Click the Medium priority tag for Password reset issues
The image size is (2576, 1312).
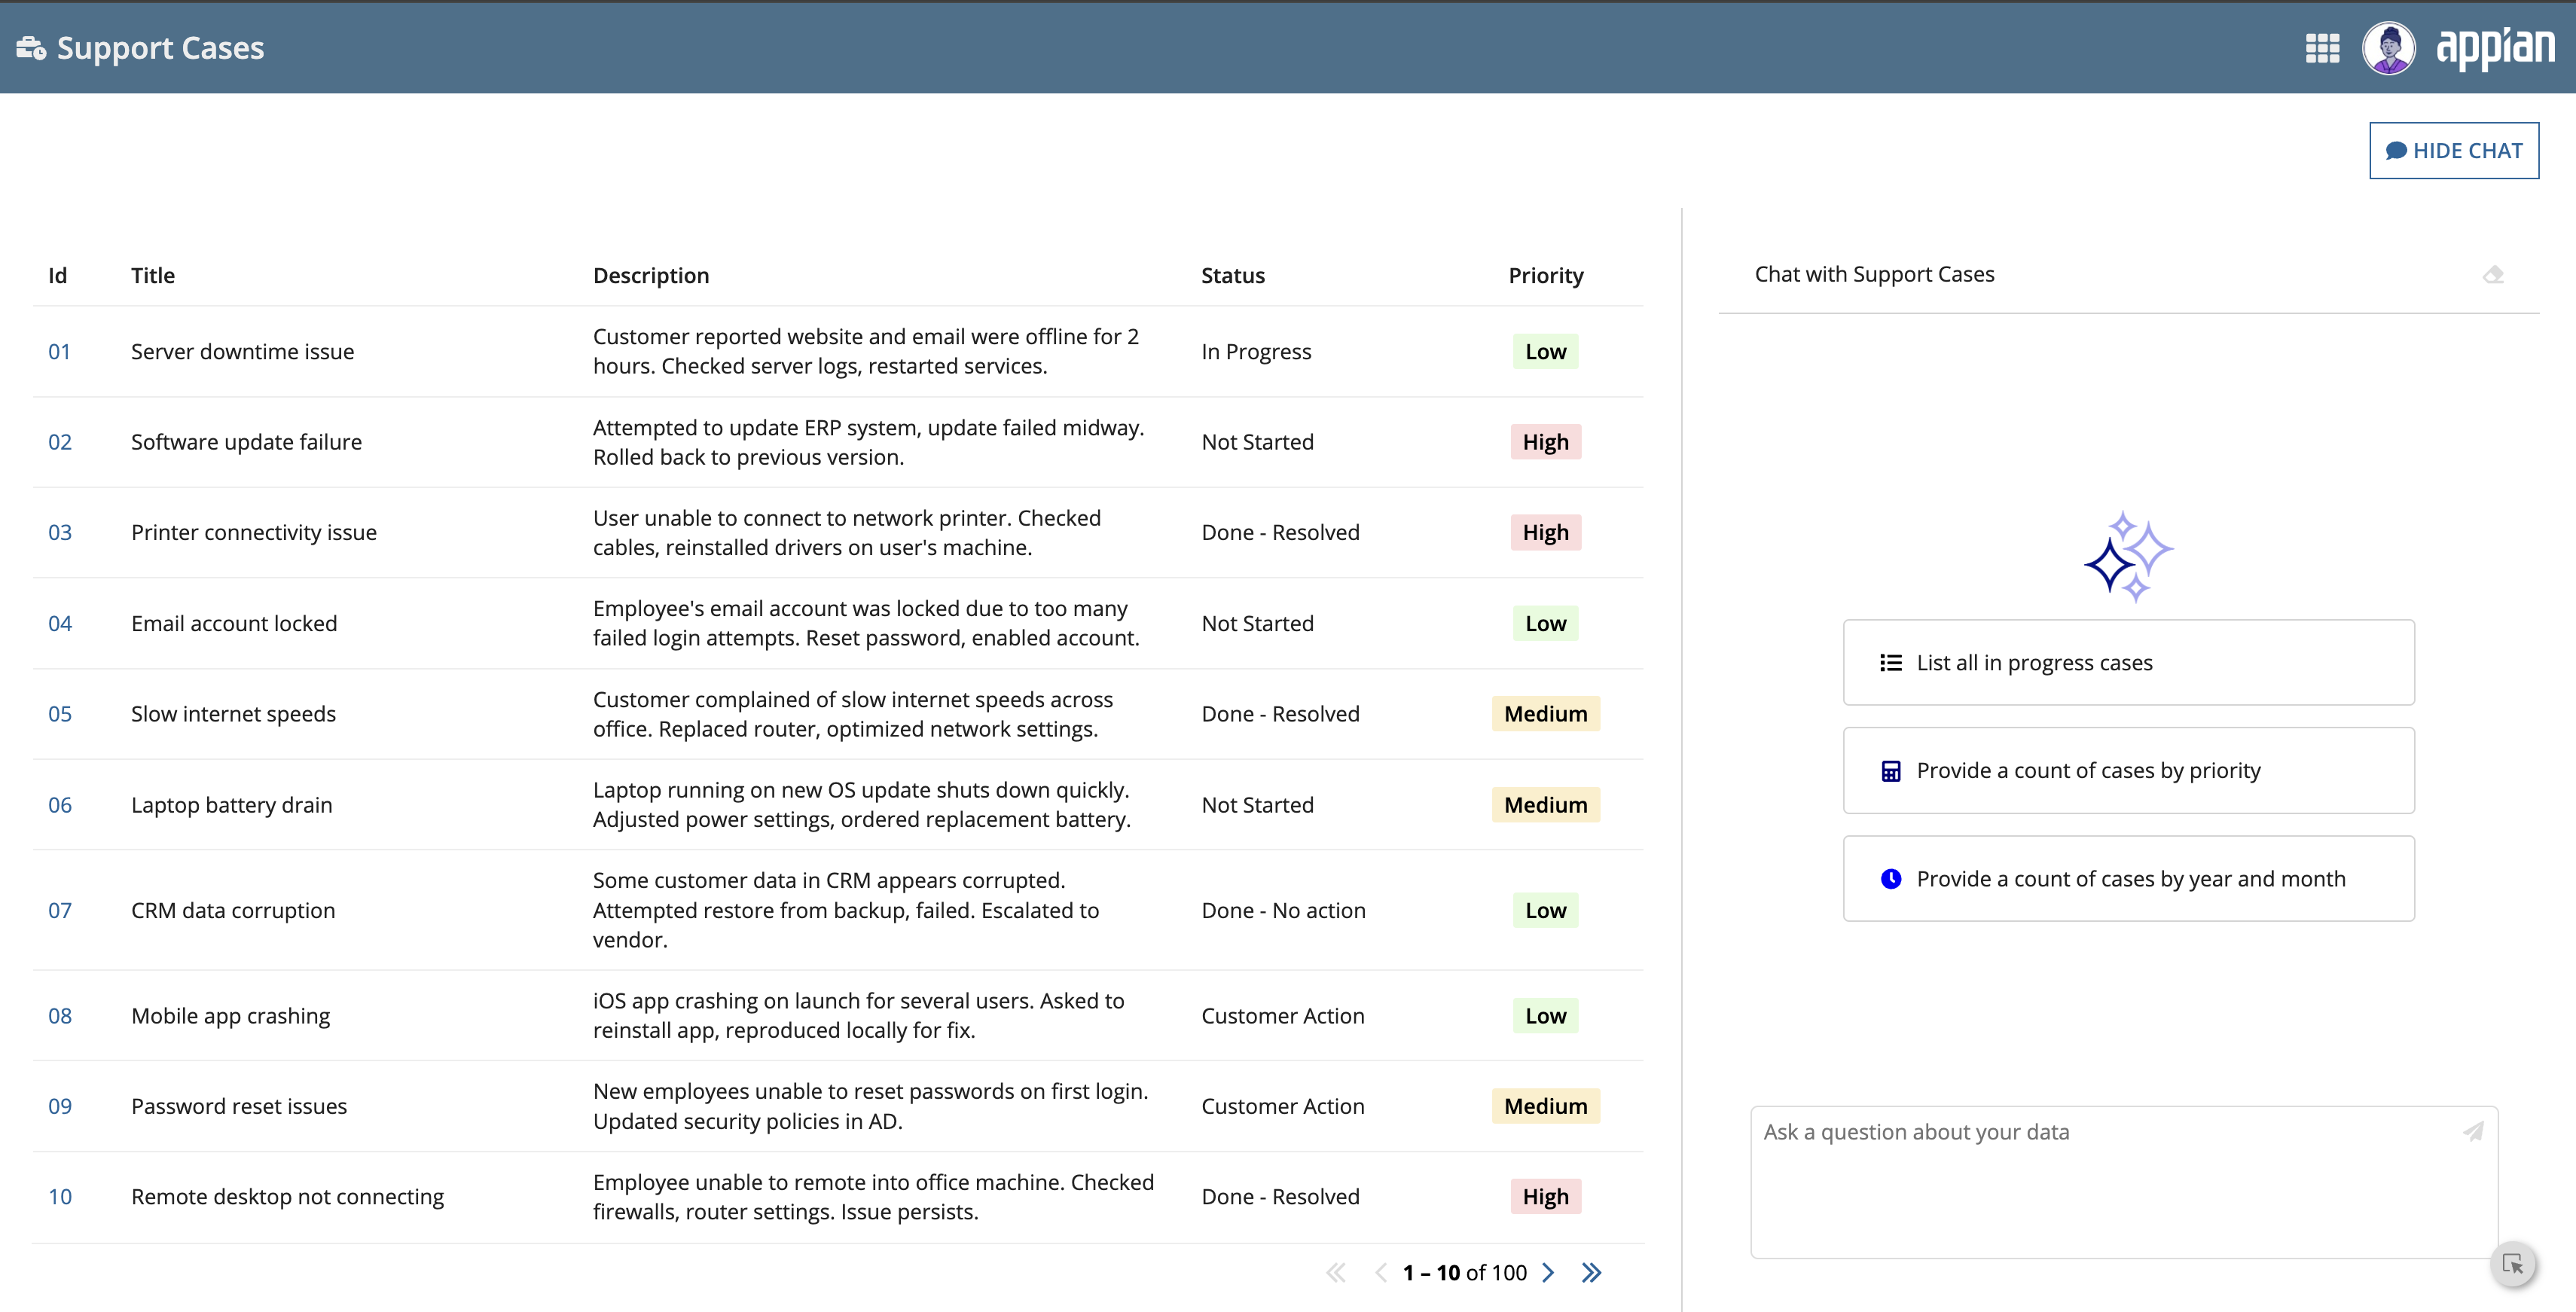pyautogui.click(x=1546, y=1107)
